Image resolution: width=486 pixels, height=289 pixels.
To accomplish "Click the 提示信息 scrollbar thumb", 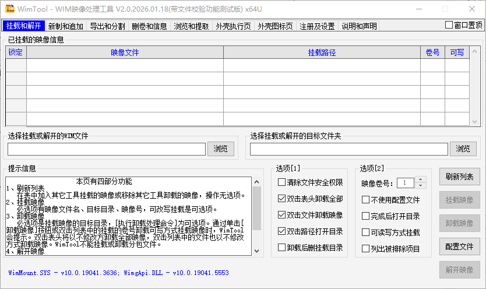I will [256, 208].
